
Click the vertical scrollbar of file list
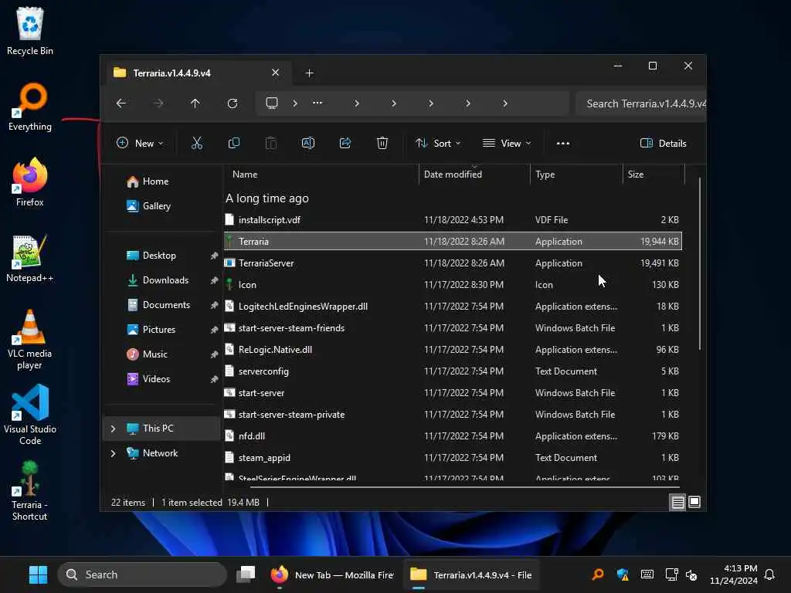tap(700, 264)
